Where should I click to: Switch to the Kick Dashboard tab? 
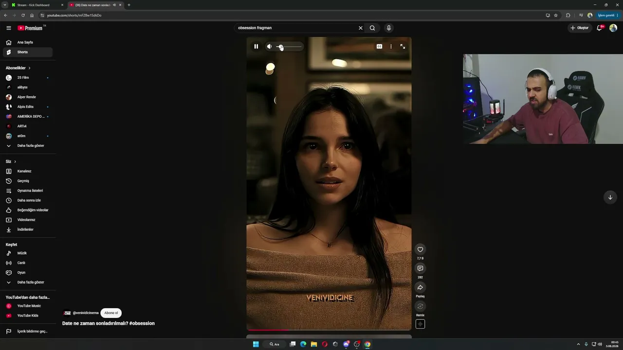point(37,5)
